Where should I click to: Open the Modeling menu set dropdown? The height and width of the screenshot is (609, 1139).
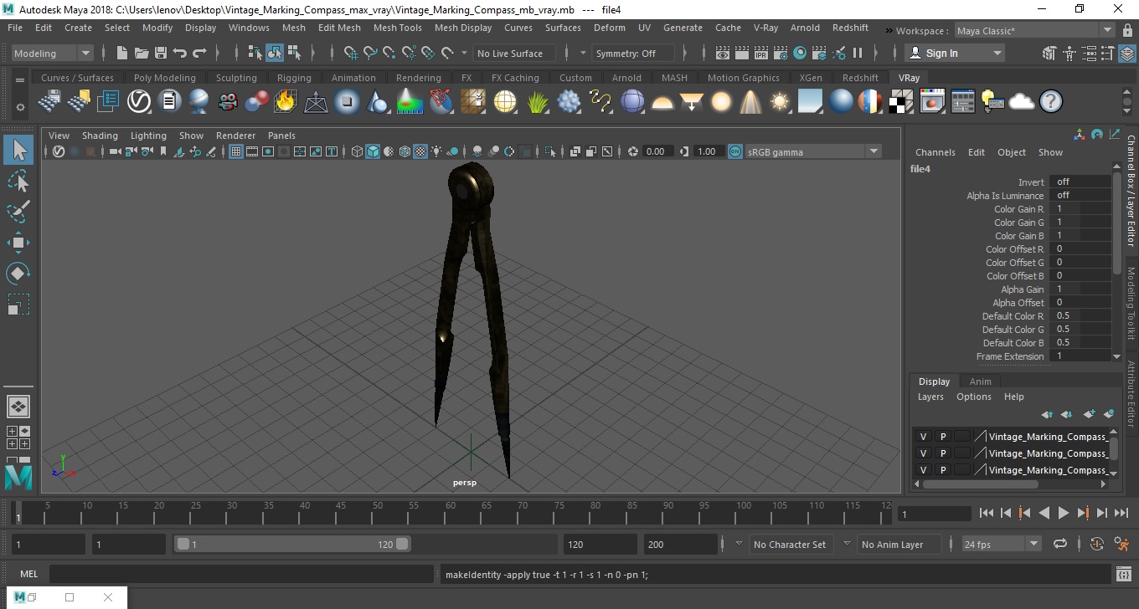tap(52, 53)
